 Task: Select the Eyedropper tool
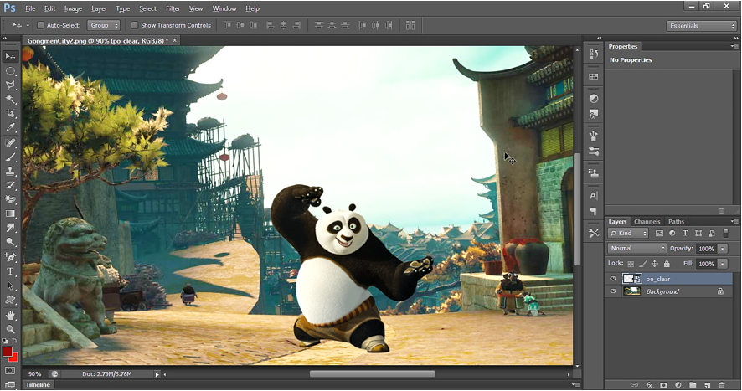[x=10, y=127]
